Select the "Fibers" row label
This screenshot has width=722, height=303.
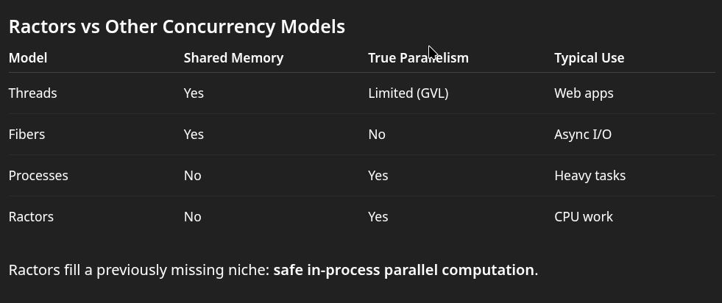(26, 135)
